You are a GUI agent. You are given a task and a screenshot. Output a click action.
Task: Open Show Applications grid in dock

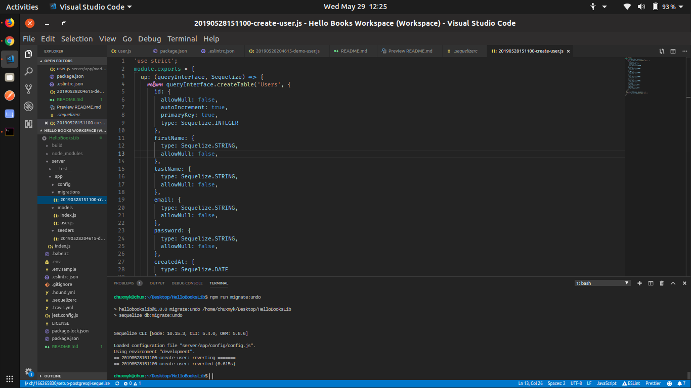pos(10,378)
